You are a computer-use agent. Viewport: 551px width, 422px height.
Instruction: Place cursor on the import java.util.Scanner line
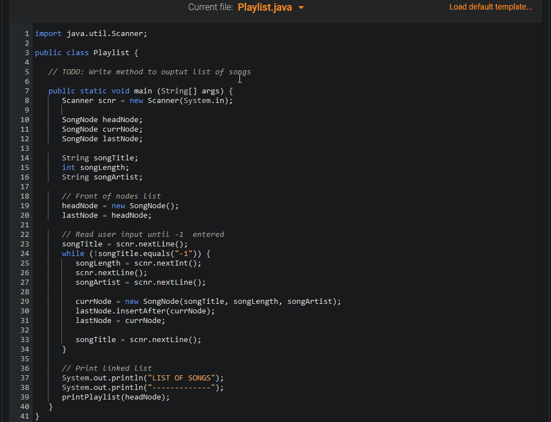(90, 33)
